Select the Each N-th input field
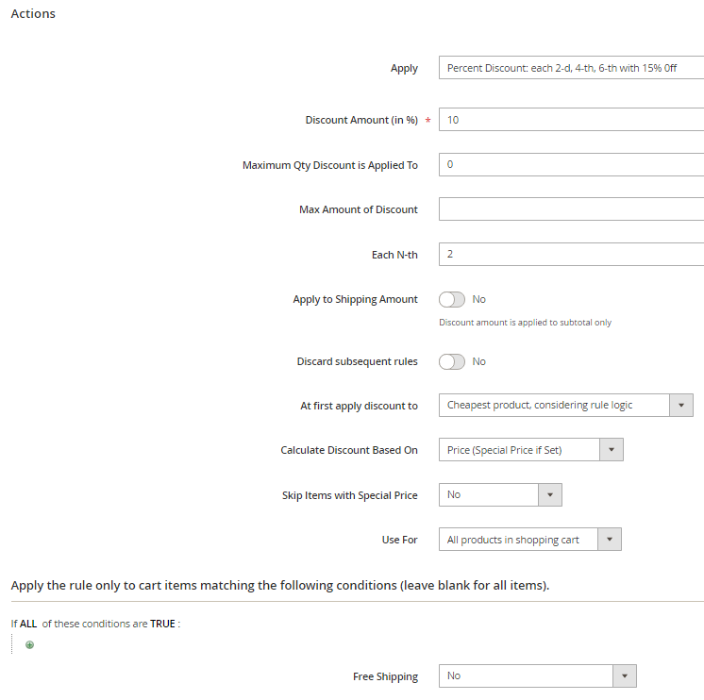The height and width of the screenshot is (700, 704). tap(571, 255)
